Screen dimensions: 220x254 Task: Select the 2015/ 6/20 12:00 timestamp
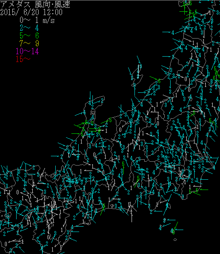31,12
